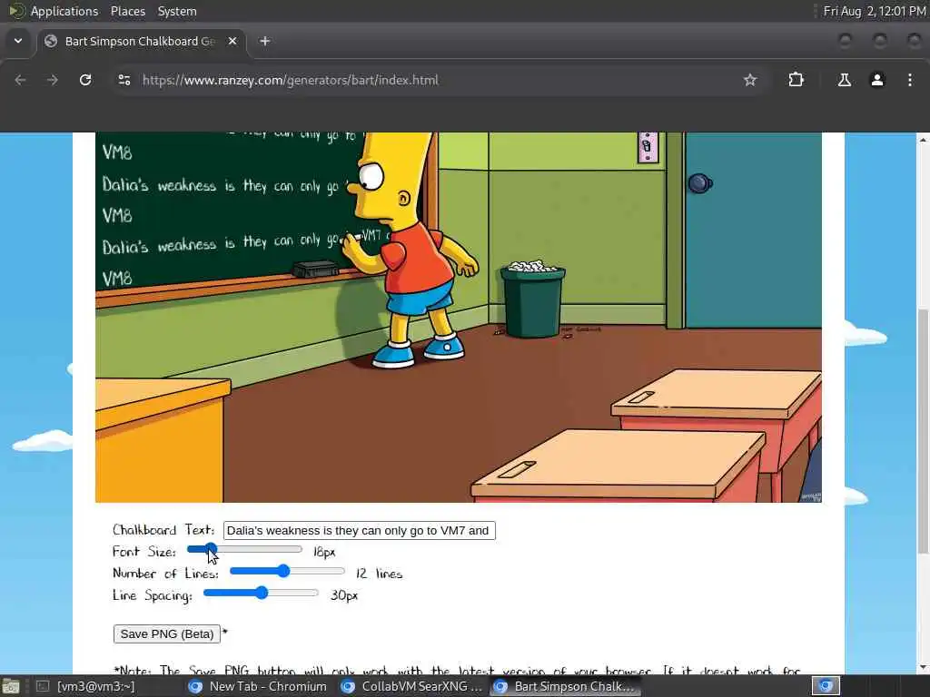The width and height of the screenshot is (930, 697).
Task: Open the Places menu
Action: [127, 11]
